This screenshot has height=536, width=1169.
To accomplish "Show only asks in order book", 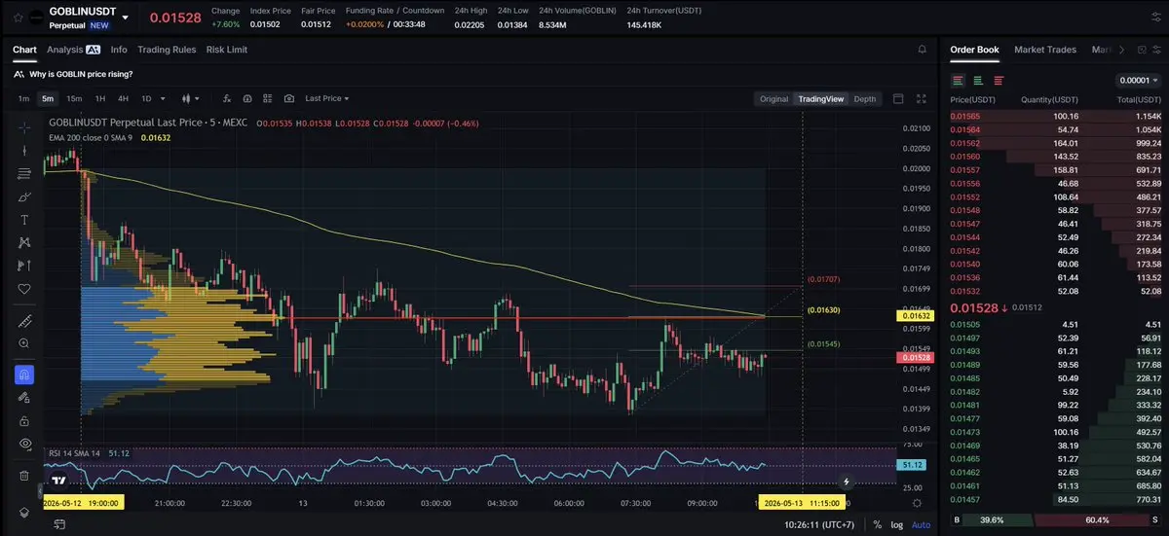I will [x=999, y=80].
